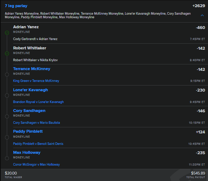Open Conor McGregor v Max Holloway matchup
Image resolution: width=208 pixels, height=181 pixels.
[x=36, y=165]
